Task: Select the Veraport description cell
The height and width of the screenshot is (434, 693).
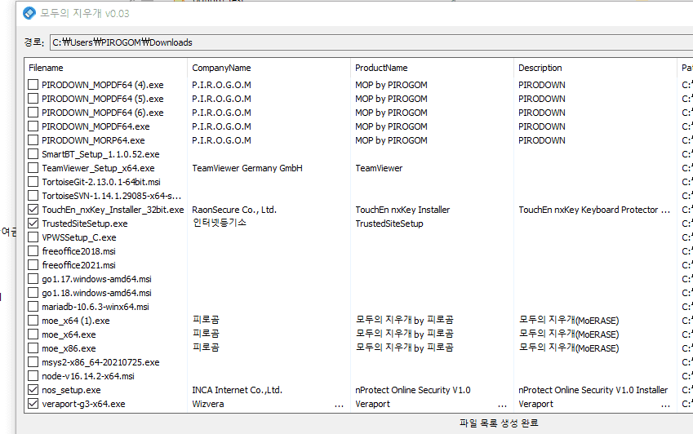Action: [535, 404]
